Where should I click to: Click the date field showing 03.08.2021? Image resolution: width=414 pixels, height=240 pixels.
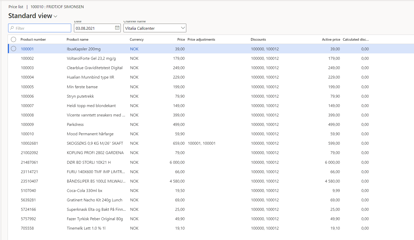click(x=94, y=28)
